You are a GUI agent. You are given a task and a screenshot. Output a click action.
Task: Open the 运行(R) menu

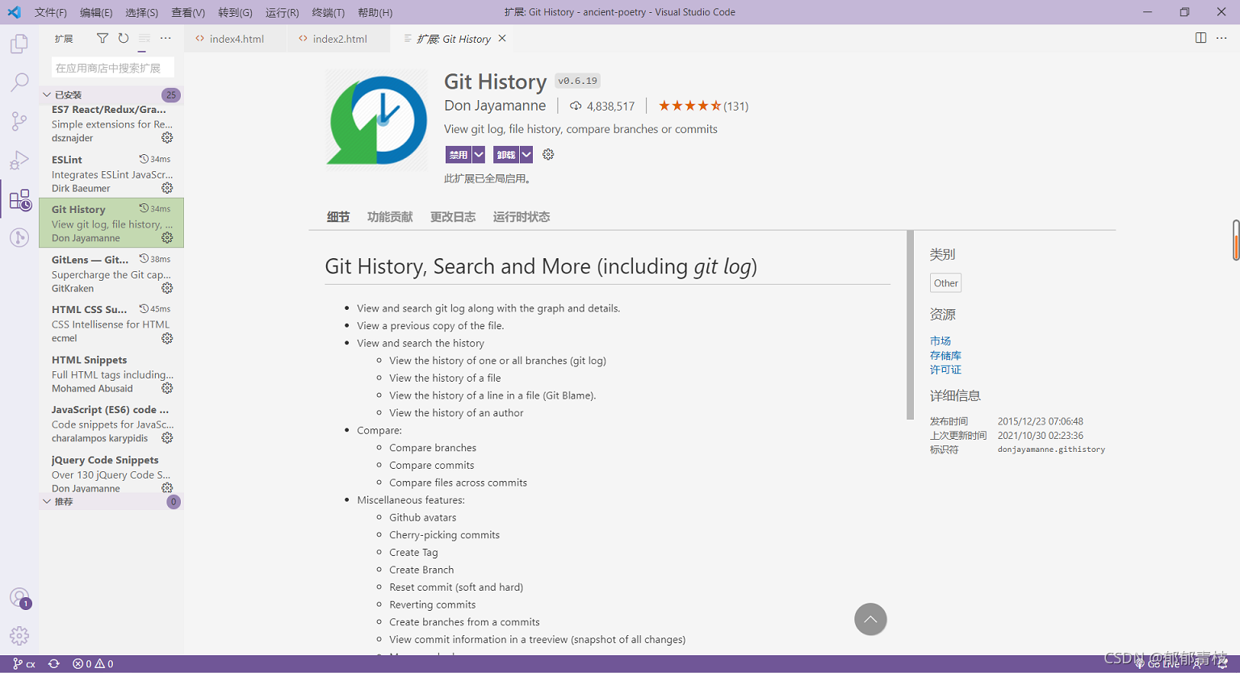click(x=282, y=12)
